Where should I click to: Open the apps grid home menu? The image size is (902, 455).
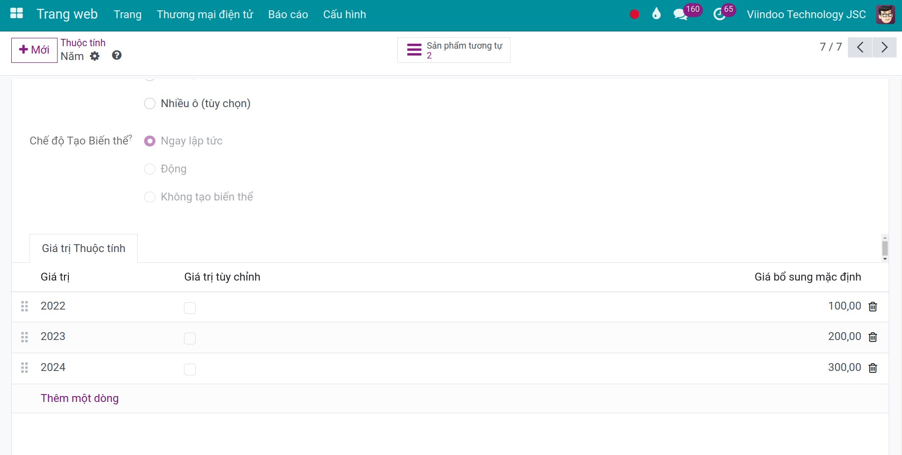(17, 14)
